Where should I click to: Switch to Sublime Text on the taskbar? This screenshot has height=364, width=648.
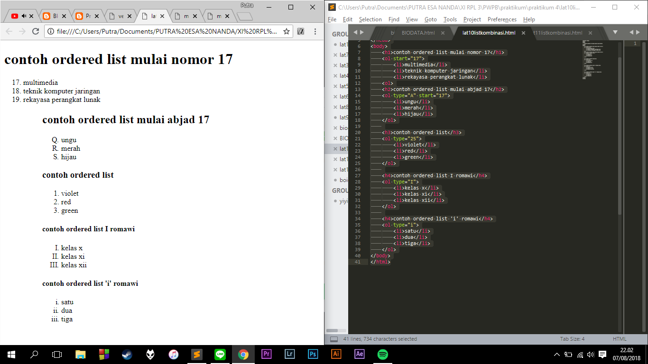tap(197, 354)
